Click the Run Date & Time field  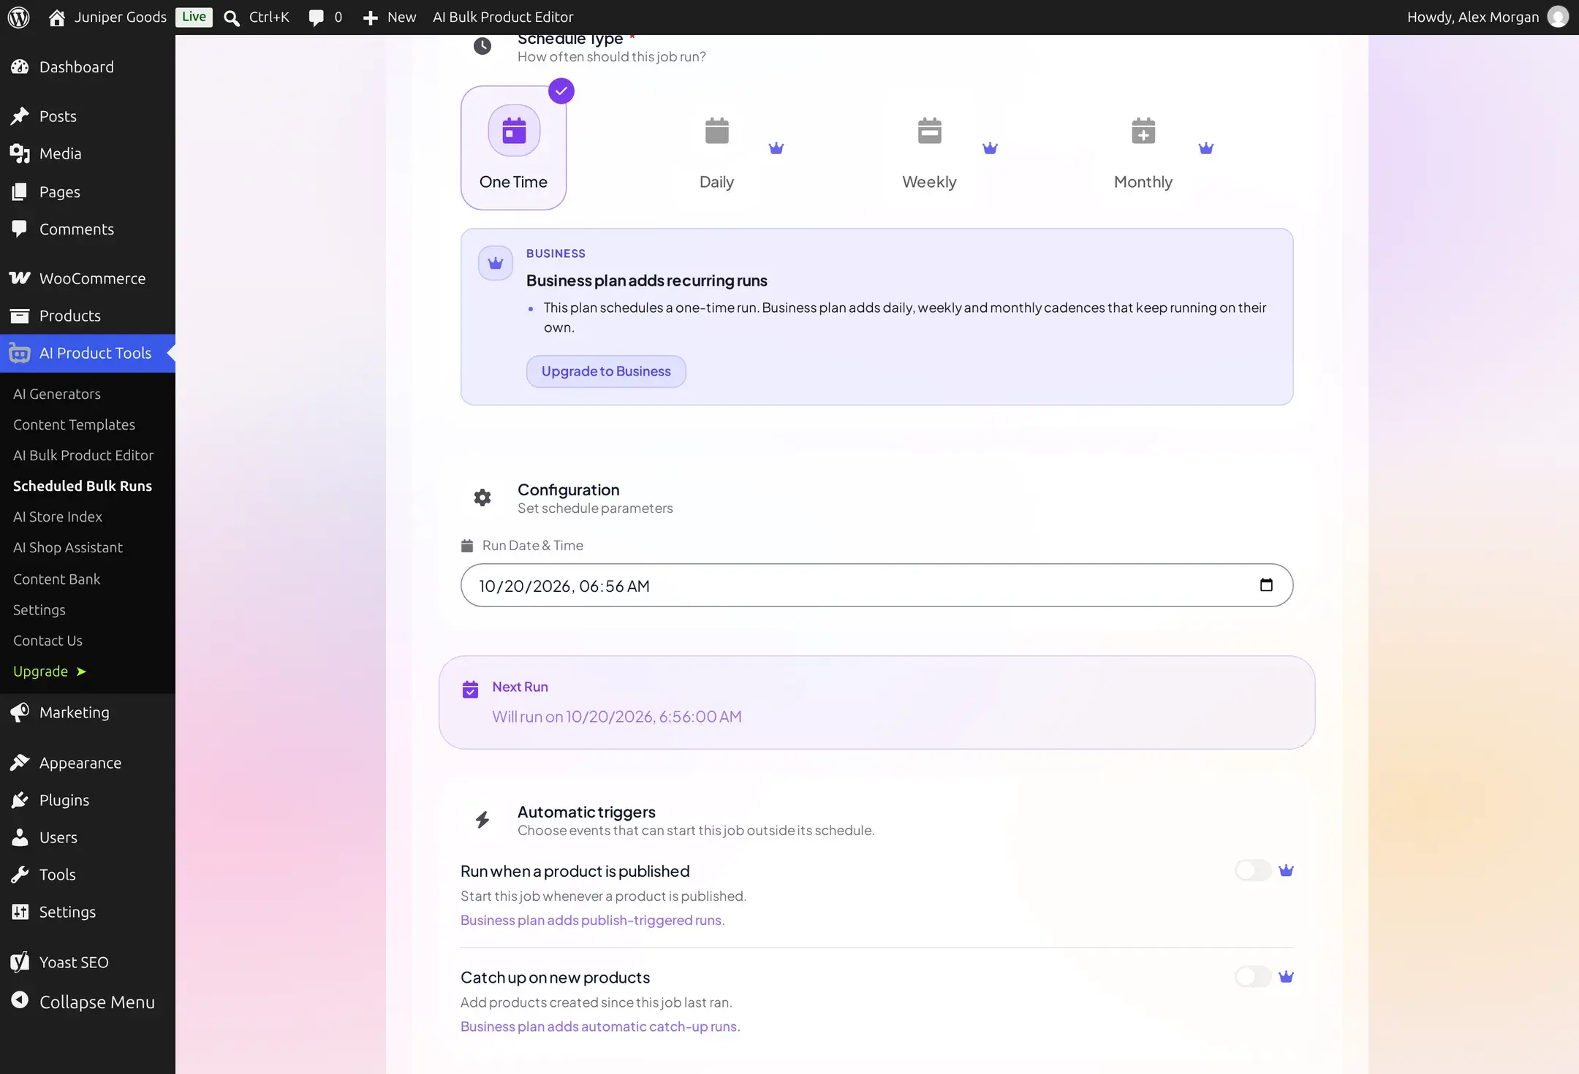click(x=876, y=585)
